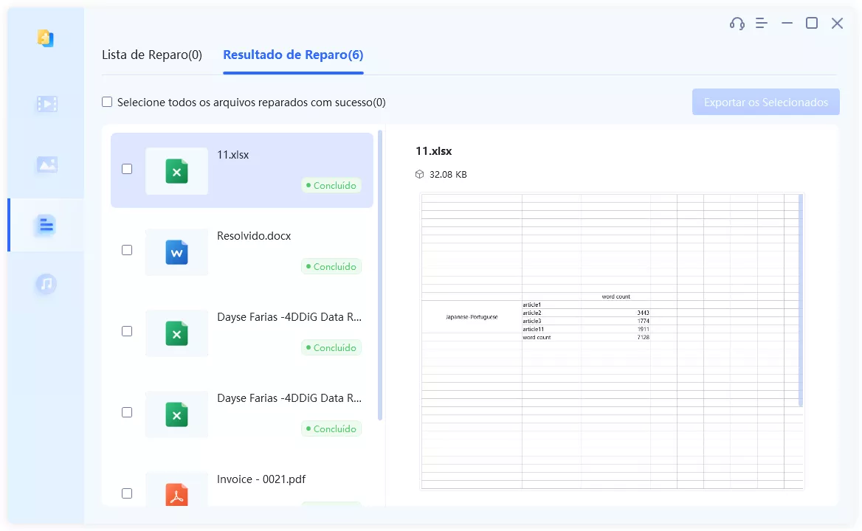Check the checkbox for Resolvido.docx
The height and width of the screenshot is (531, 862).
[x=127, y=250]
